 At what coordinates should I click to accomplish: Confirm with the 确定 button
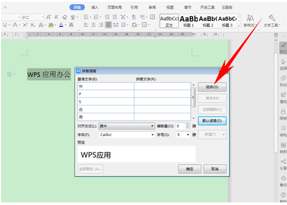coord(190,169)
